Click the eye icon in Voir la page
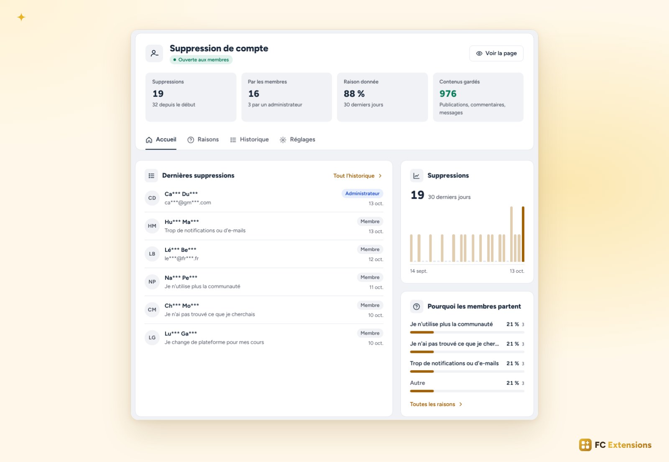 [479, 53]
